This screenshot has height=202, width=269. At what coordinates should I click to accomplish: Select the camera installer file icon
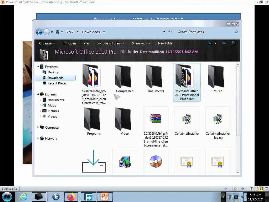click(125, 161)
